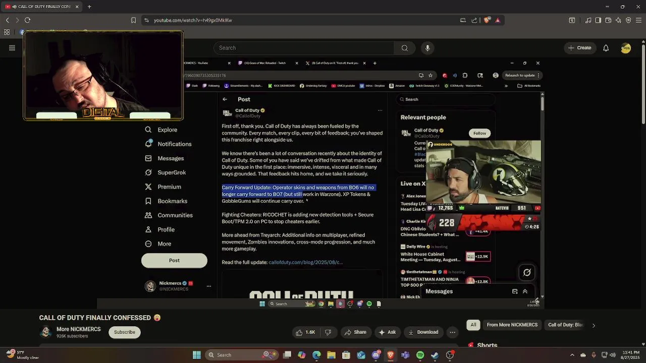646x363 pixels.
Task: Open site settings icon in address bar
Action: pyautogui.click(x=146, y=20)
